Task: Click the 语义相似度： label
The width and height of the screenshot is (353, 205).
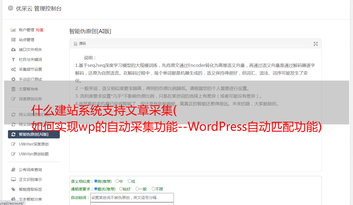Action: [82, 181]
